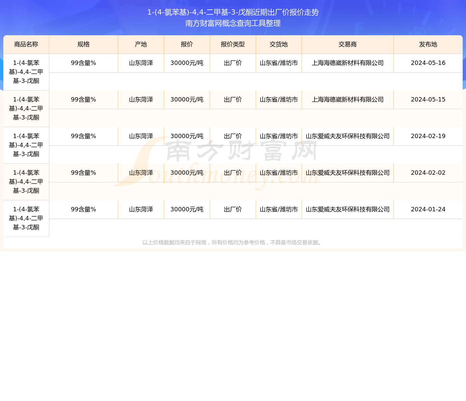Click 山东菏泽 origin in the 2024-05-15 row
The image size is (466, 401).
[141, 100]
